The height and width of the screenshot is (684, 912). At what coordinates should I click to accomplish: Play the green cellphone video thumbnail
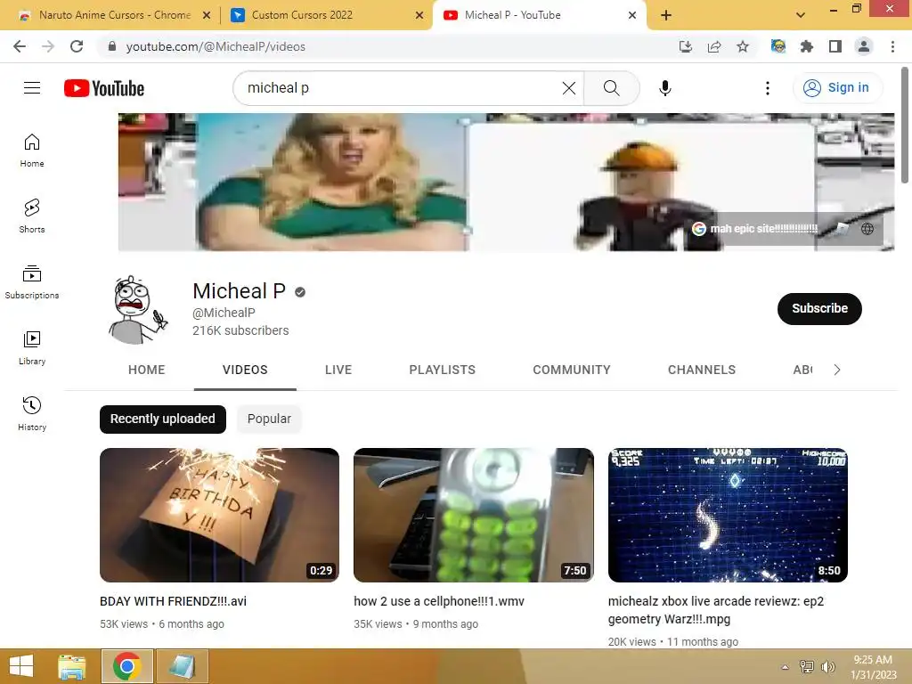tap(474, 515)
